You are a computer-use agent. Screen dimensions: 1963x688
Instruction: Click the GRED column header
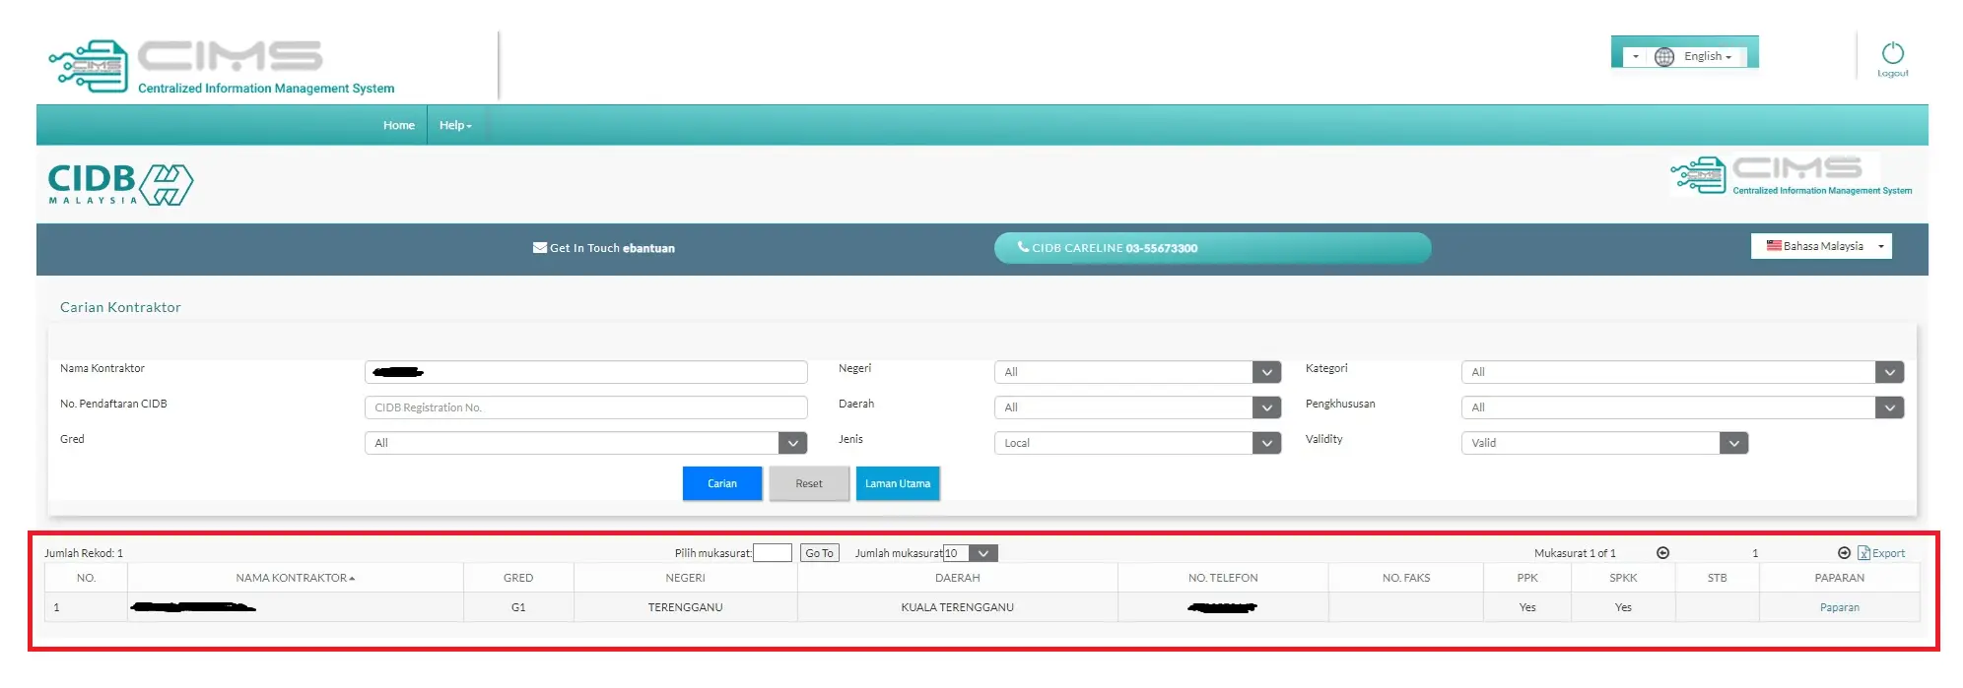518,578
